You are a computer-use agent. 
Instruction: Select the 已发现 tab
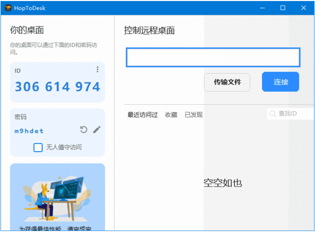point(193,115)
